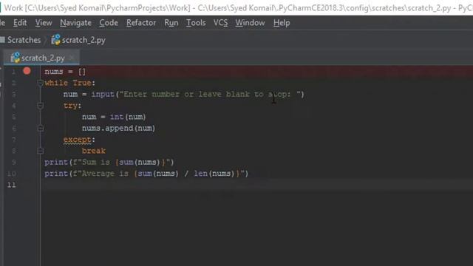Remove the breakpoint on line 1
Image resolution: width=473 pixels, height=266 pixels.
(27, 71)
